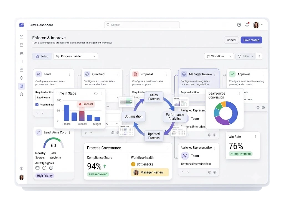Click the CRM logo in the sidebar top
This screenshot has height=205, width=284.
[x=22, y=25]
